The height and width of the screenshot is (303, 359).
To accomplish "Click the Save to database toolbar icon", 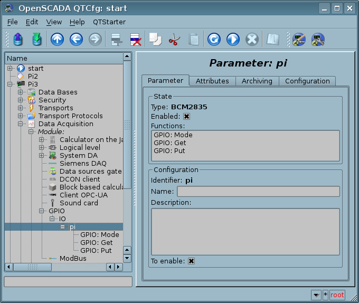I will pos(36,40).
